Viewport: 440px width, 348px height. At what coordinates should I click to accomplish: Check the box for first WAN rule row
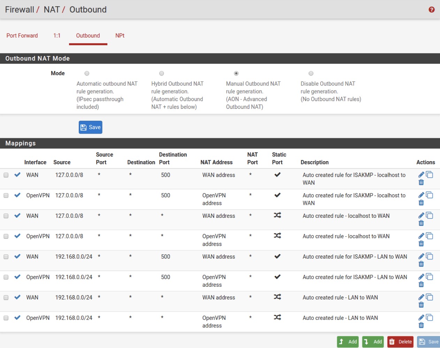6,175
